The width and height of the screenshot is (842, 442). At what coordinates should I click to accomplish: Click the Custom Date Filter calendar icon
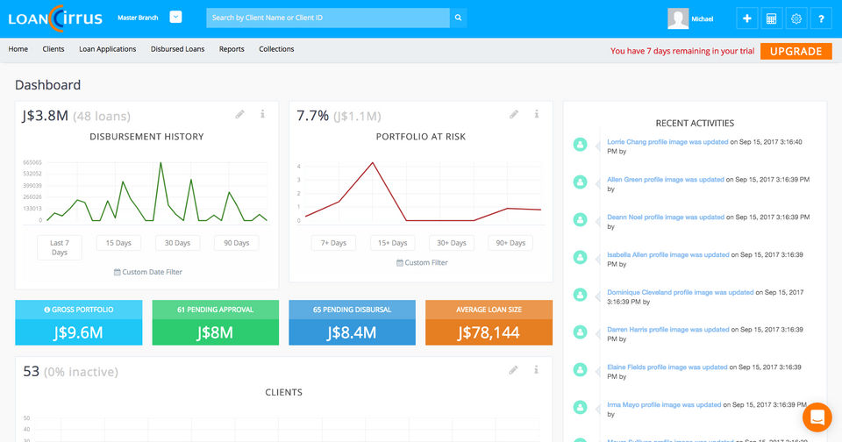pos(117,272)
